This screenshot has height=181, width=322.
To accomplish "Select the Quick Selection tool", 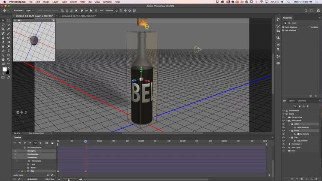I will (9, 24).
